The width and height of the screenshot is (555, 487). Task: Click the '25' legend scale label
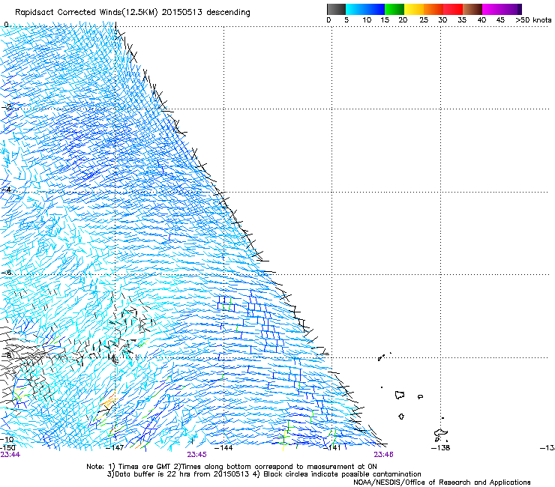tap(424, 20)
